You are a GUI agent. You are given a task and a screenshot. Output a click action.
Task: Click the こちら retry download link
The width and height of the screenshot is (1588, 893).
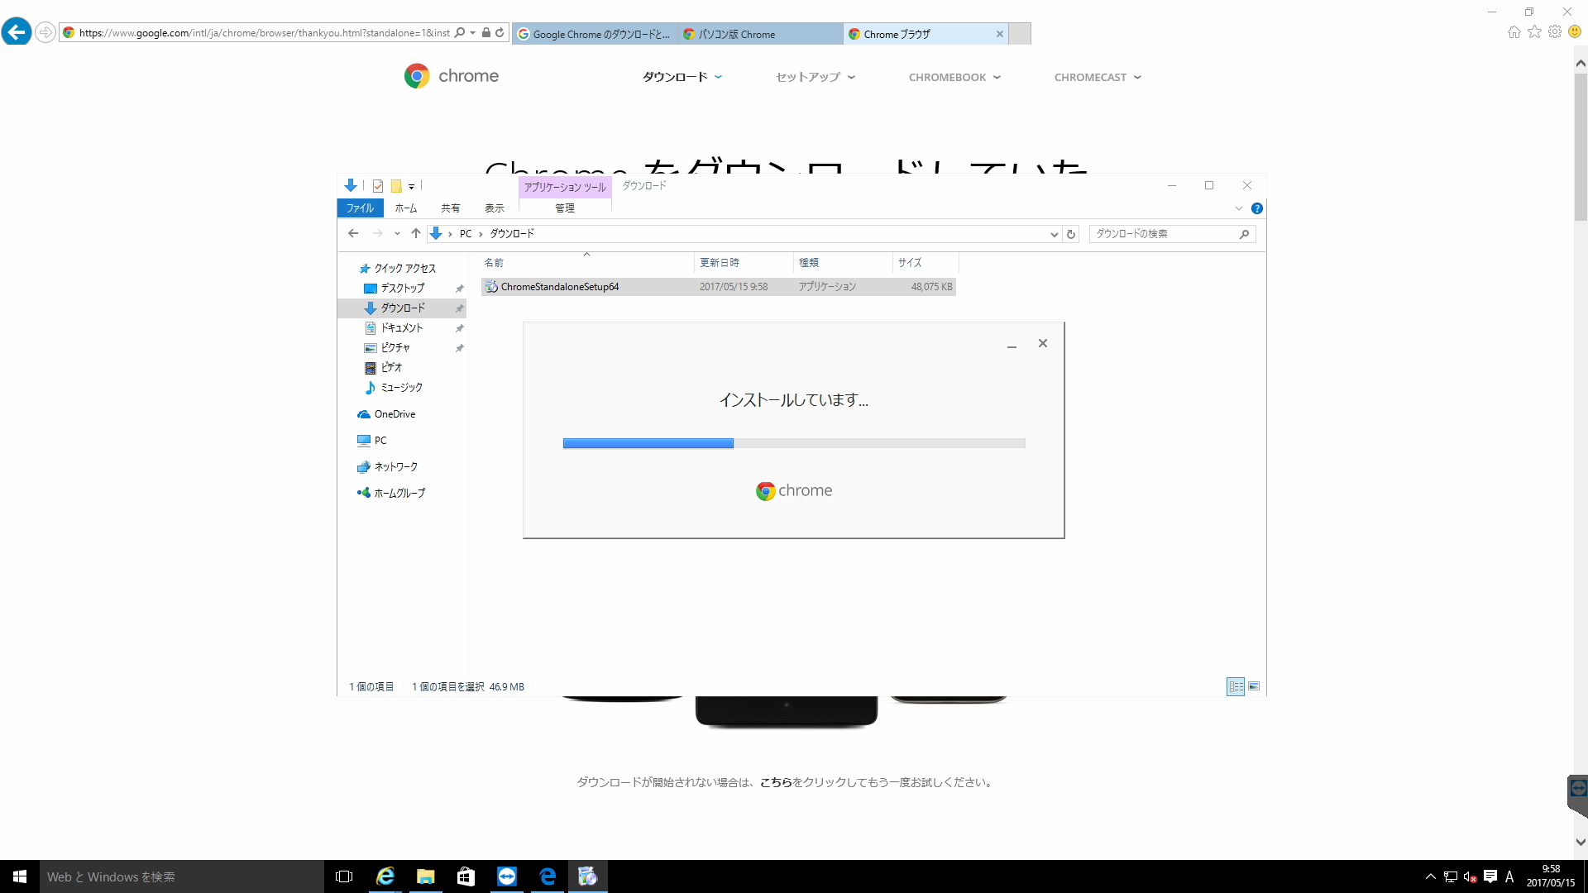point(776,782)
